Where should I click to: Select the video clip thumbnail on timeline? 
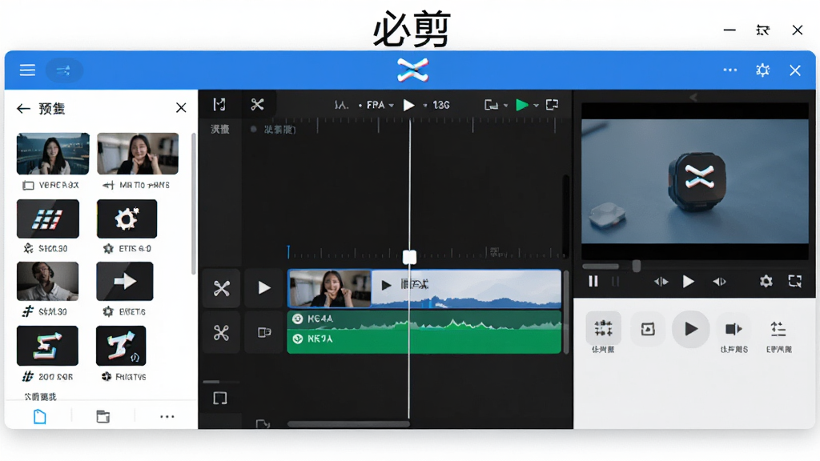coord(330,288)
